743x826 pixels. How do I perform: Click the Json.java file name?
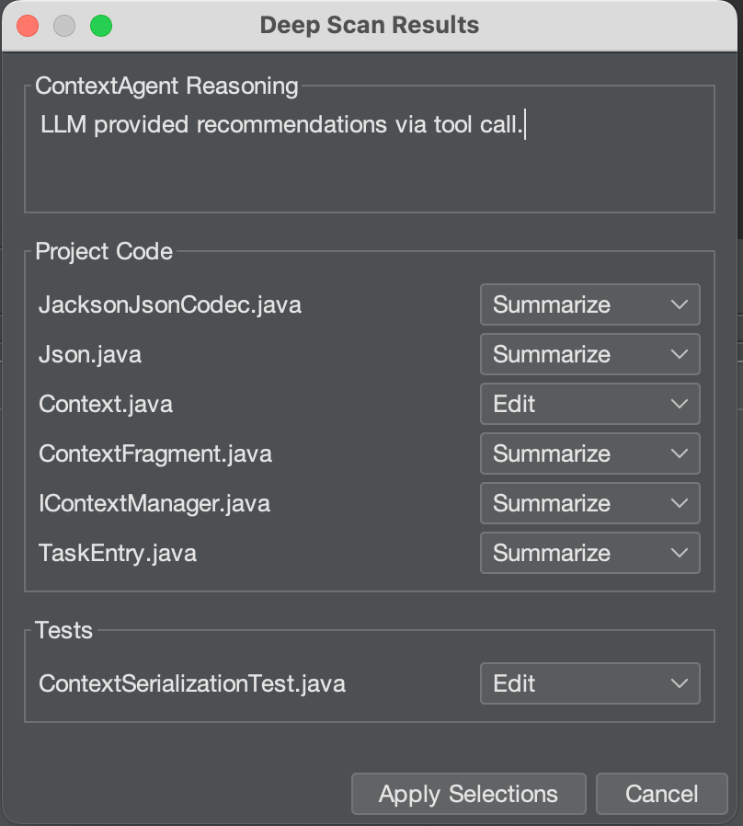[x=90, y=354]
